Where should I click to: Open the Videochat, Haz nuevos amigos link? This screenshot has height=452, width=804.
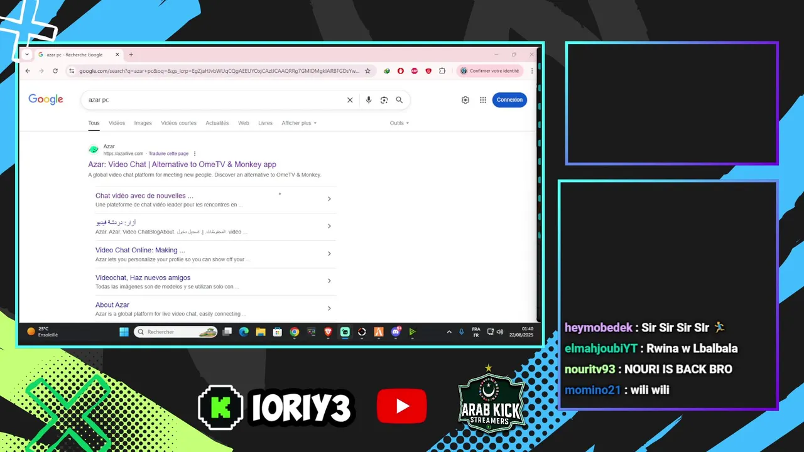tap(143, 277)
